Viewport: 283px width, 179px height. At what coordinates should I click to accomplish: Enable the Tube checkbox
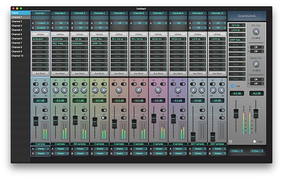255,141
